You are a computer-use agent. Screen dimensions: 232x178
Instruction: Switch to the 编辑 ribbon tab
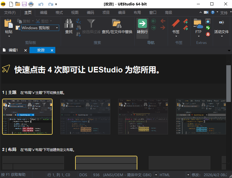click(x=44, y=13)
